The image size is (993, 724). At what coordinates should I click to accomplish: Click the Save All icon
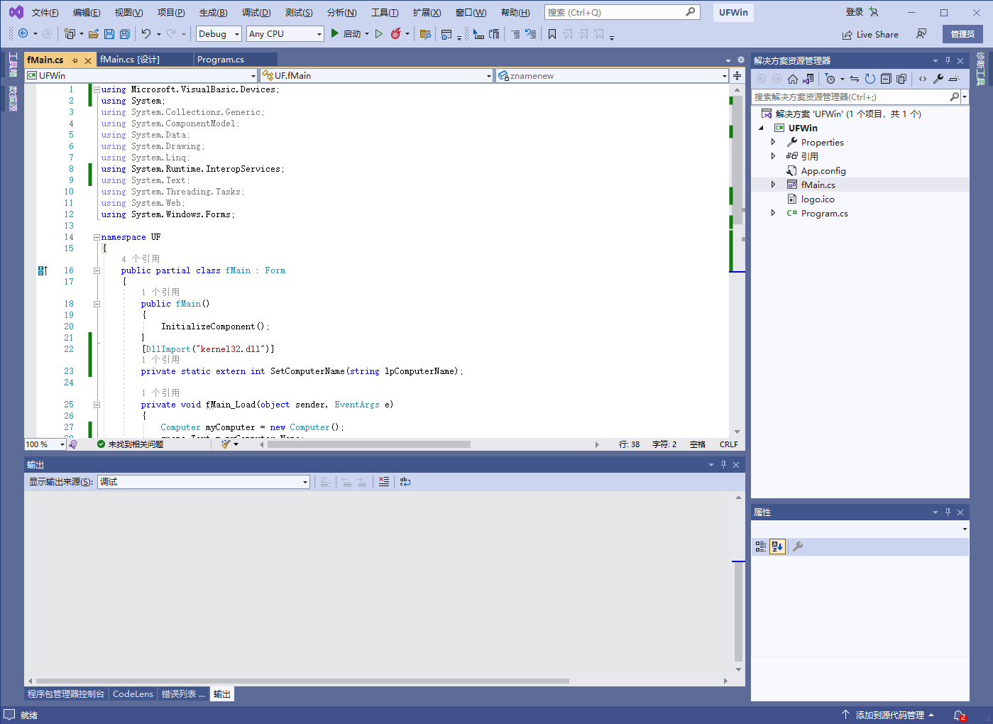coord(125,34)
